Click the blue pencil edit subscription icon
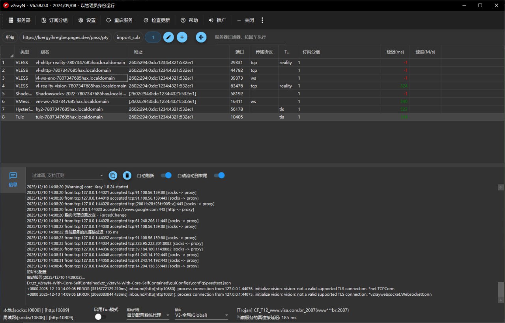 168,37
